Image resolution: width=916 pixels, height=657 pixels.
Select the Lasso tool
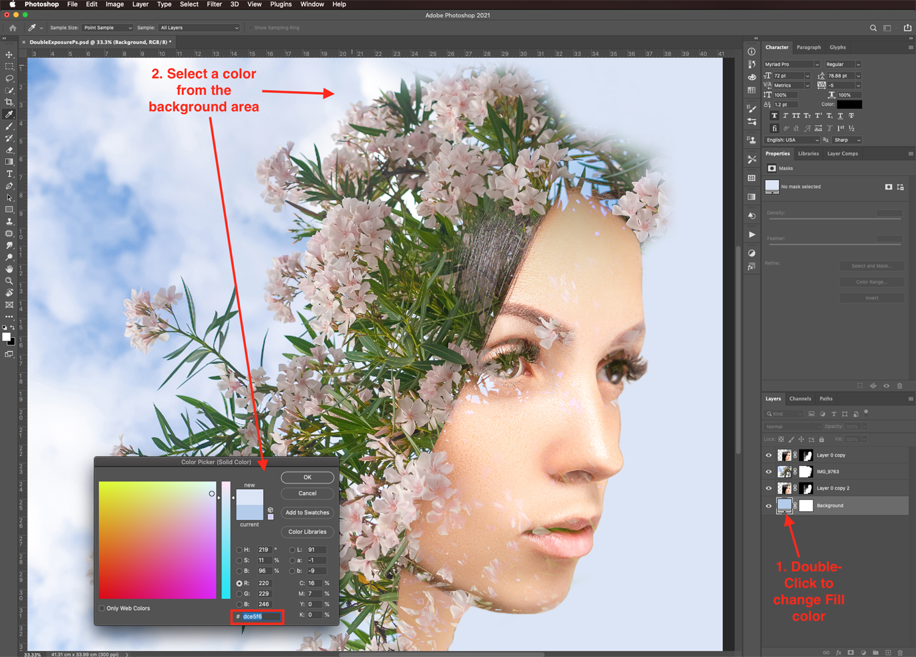9,79
